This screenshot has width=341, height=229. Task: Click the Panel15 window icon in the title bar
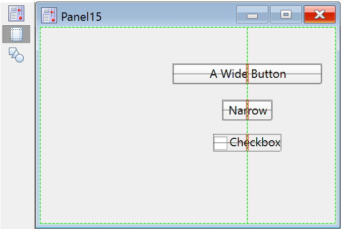point(49,16)
